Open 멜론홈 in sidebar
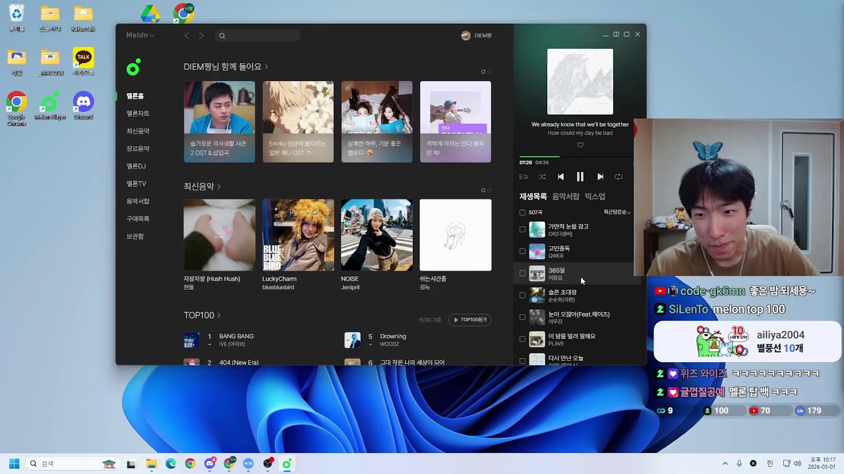The height and width of the screenshot is (474, 844). [x=135, y=96]
